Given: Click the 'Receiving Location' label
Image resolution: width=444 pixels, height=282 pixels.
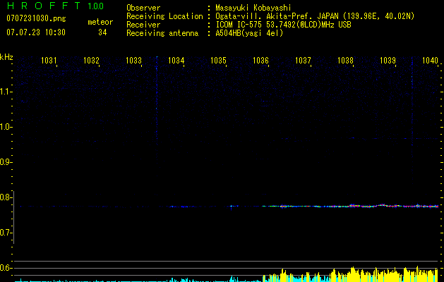Looking at the screenshot, I should 164,16.
